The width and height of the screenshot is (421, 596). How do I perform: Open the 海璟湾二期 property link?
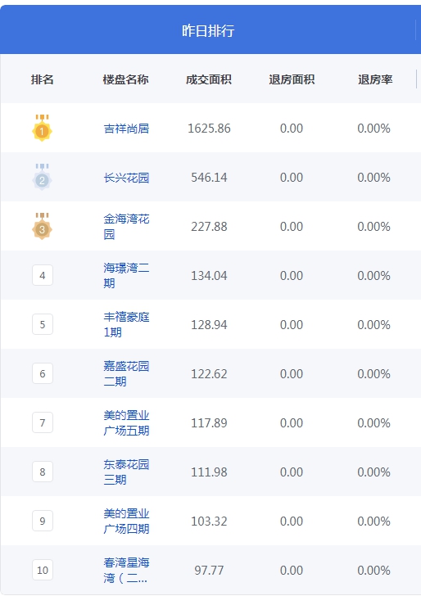click(126, 275)
